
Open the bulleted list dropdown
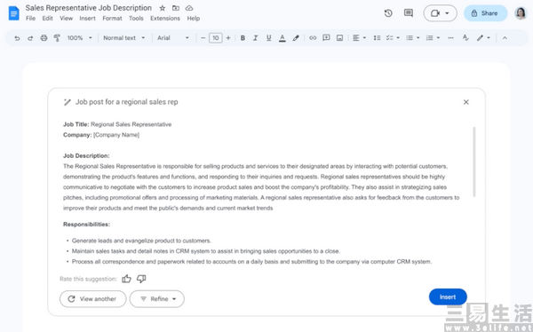click(x=413, y=38)
